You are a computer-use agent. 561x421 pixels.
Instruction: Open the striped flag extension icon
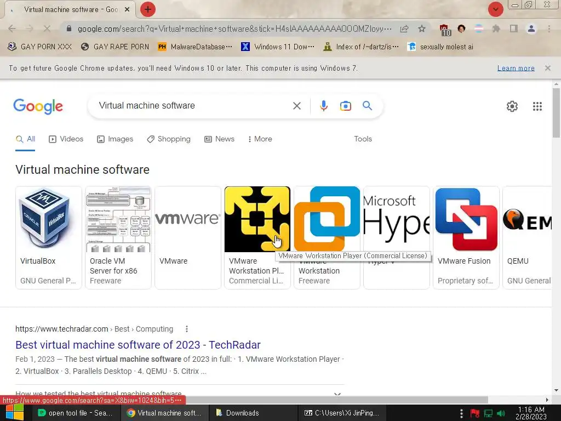pyautogui.click(x=479, y=29)
